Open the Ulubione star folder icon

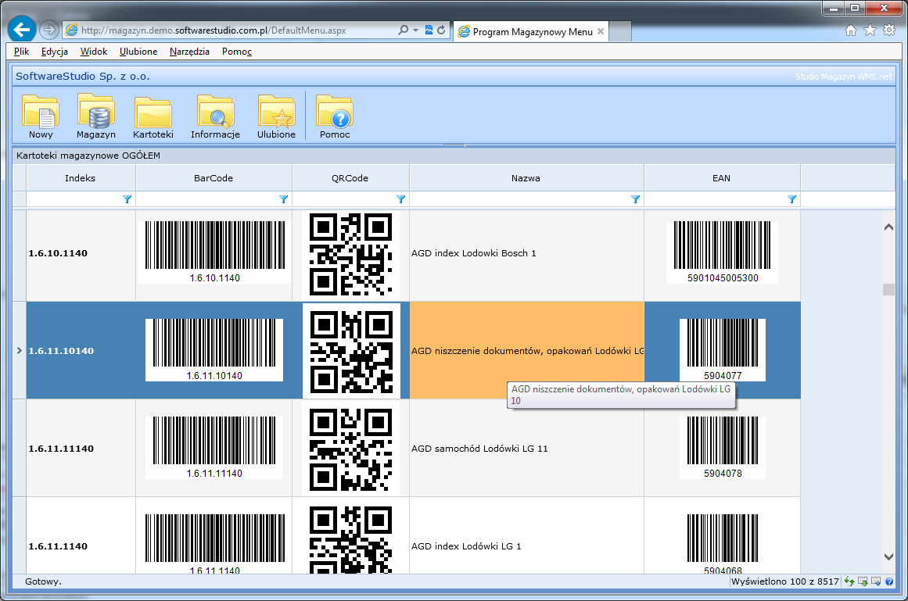[276, 116]
